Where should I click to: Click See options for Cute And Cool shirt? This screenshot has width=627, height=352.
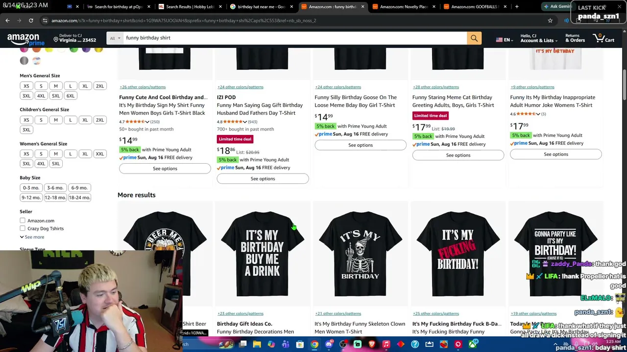[165, 169]
